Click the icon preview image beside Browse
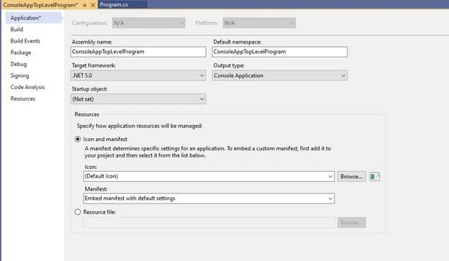Viewport: 449px width, 261px height. pyautogui.click(x=374, y=177)
